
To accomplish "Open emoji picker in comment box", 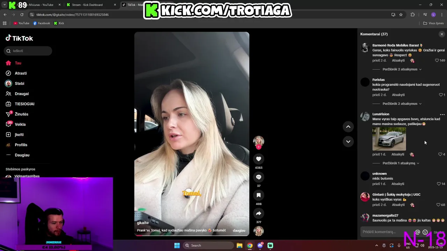I will (x=425, y=232).
